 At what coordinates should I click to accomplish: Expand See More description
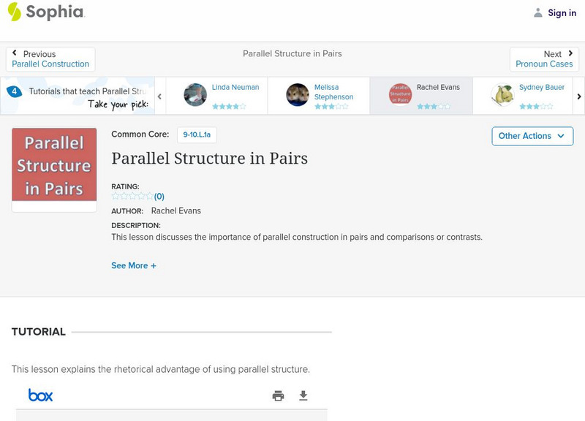[x=134, y=266]
